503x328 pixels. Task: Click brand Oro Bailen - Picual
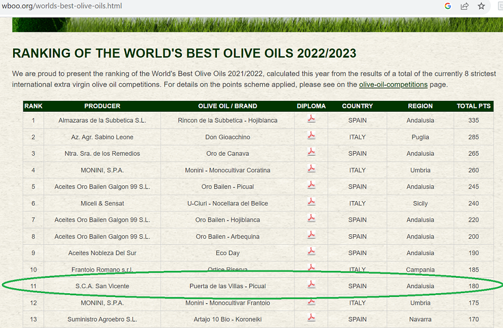[227, 186]
